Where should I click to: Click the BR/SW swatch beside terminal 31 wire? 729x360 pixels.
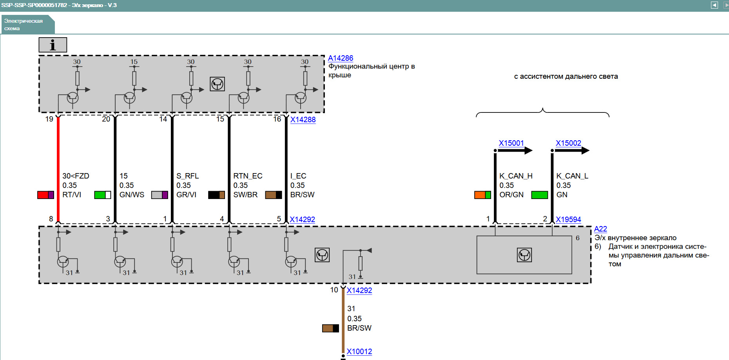[330, 328]
